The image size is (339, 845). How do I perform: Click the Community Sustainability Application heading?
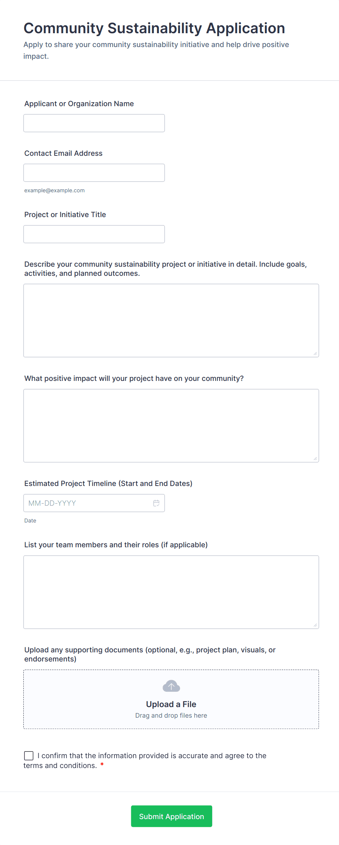point(154,28)
